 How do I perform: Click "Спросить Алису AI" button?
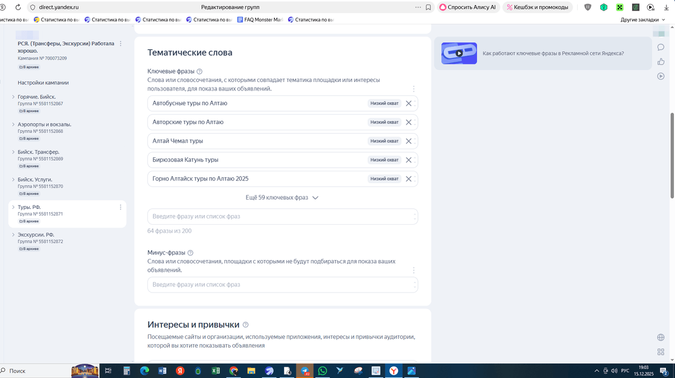pos(468,7)
